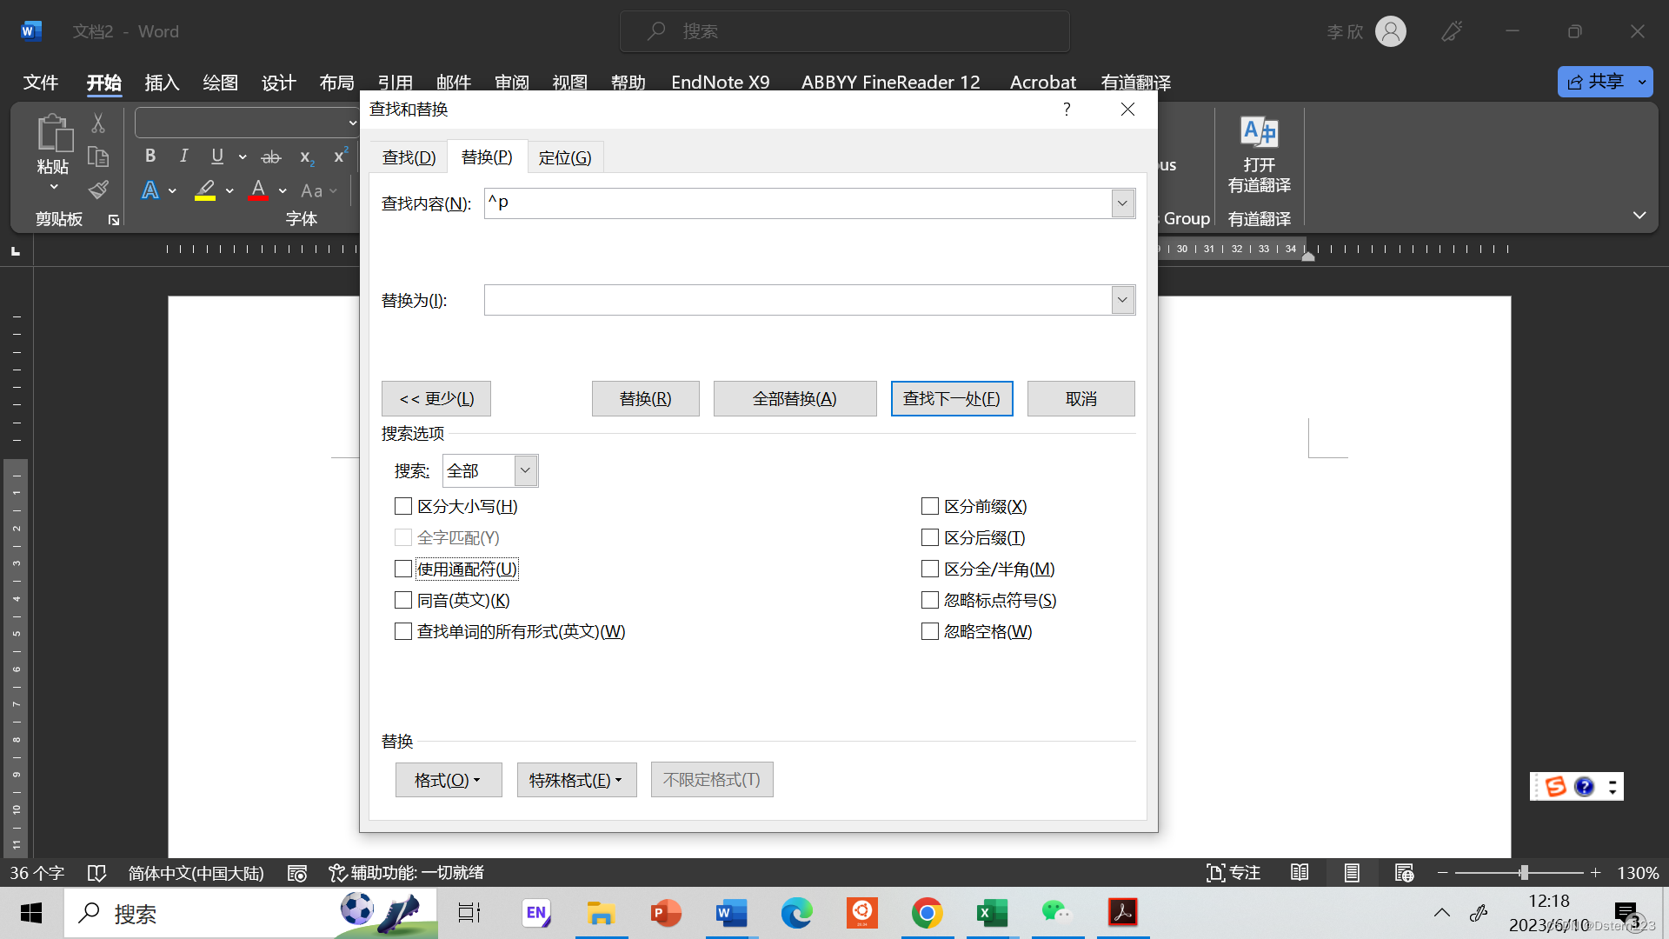Expand the 查找内容 history dropdown
Viewport: 1669px width, 939px height.
(1122, 203)
